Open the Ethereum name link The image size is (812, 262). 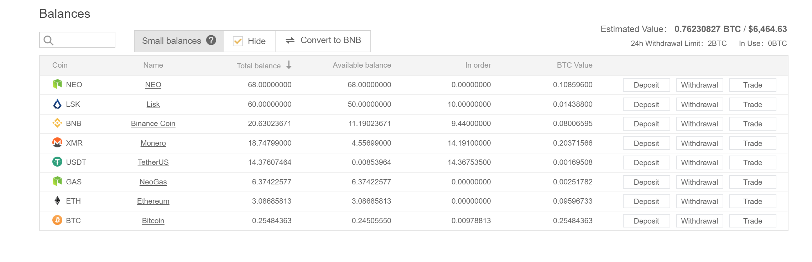point(153,201)
